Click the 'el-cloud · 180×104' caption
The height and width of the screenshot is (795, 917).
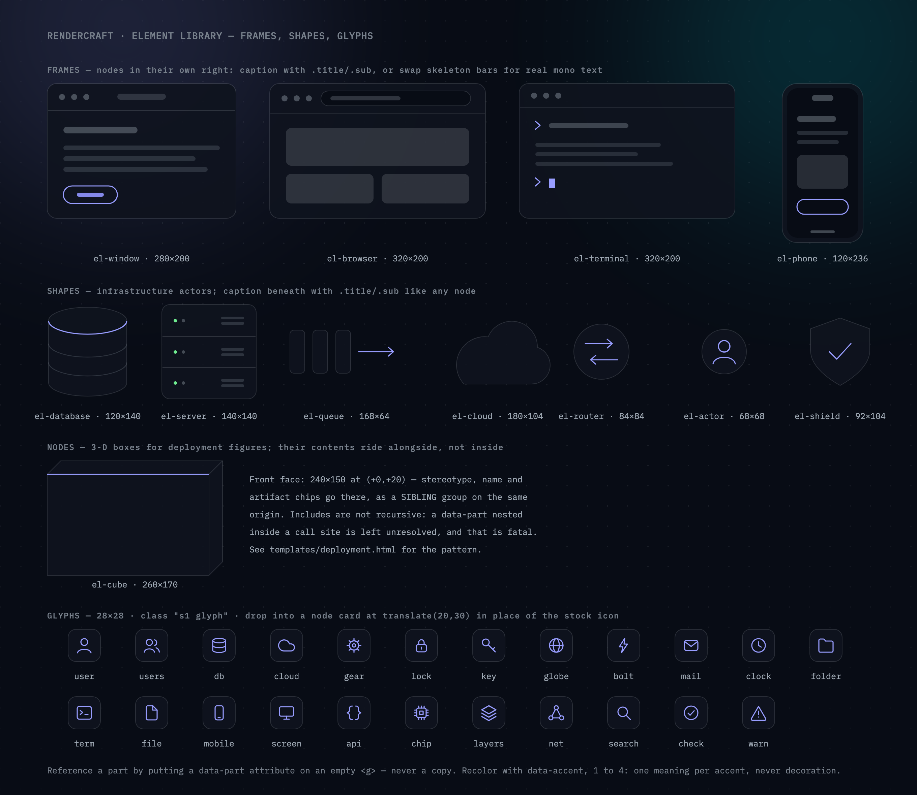click(497, 416)
